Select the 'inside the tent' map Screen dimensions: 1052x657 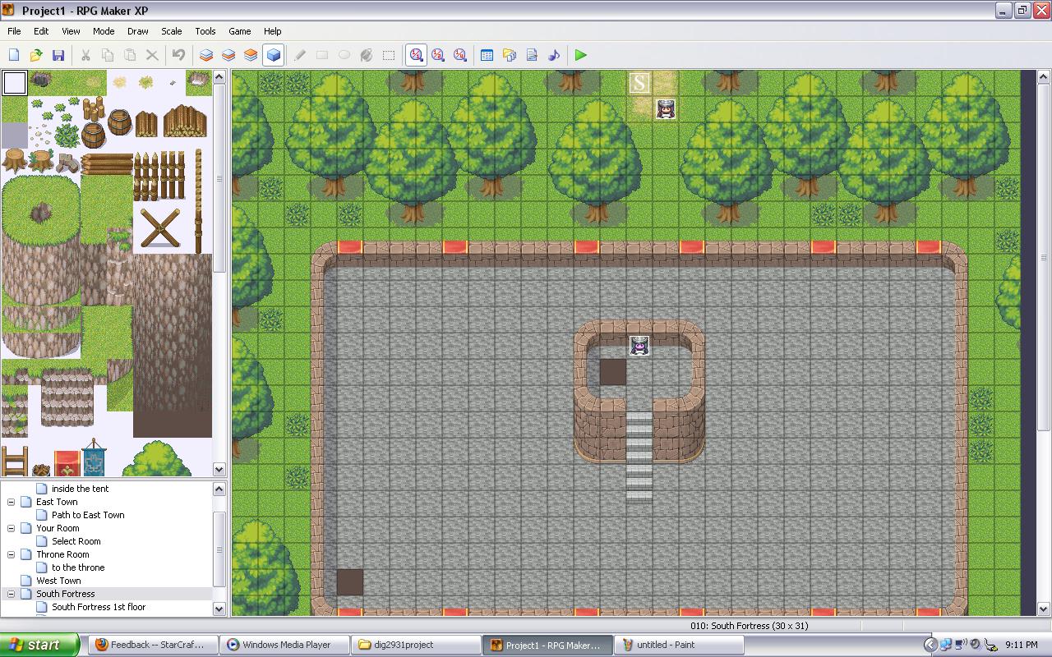tap(80, 489)
